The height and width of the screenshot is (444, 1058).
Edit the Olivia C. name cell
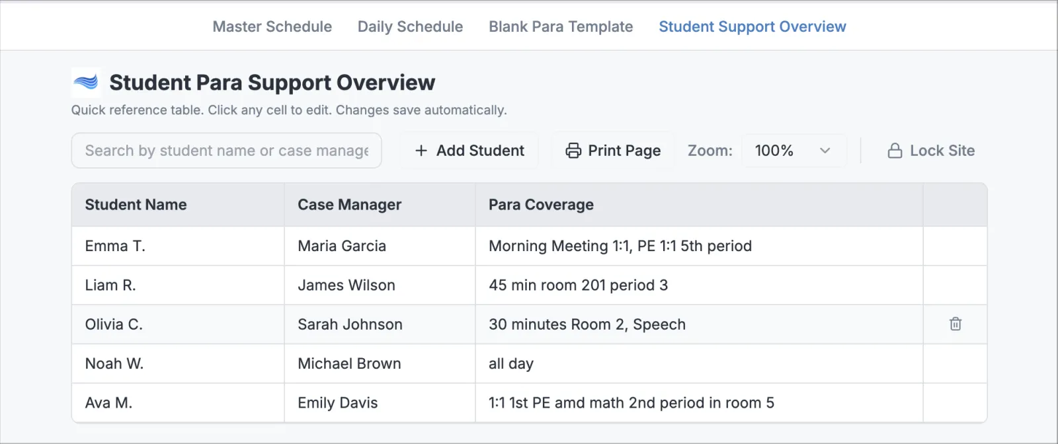(178, 324)
